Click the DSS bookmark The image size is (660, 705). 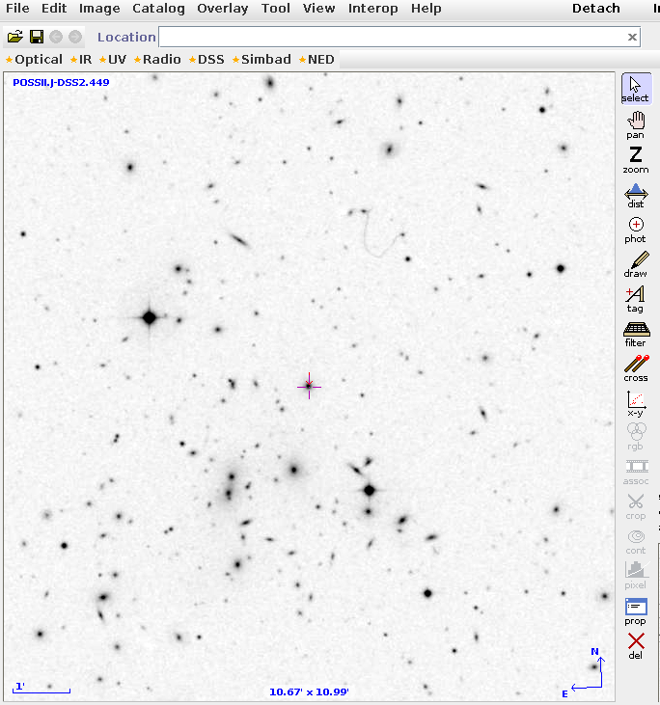click(x=210, y=60)
